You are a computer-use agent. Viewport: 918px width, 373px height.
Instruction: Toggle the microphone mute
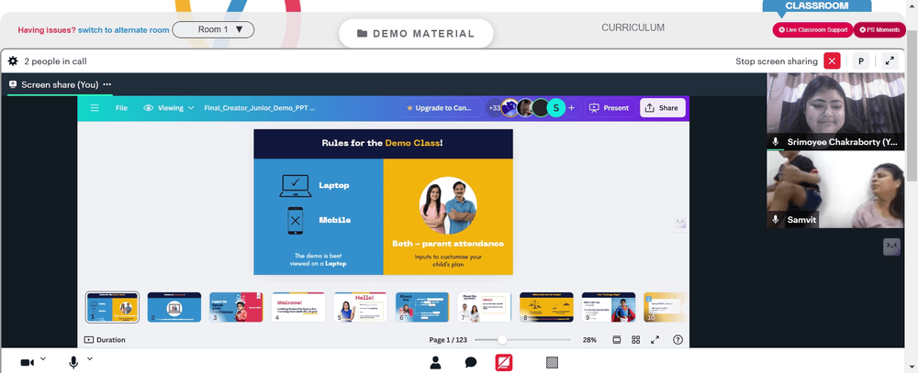(x=73, y=363)
